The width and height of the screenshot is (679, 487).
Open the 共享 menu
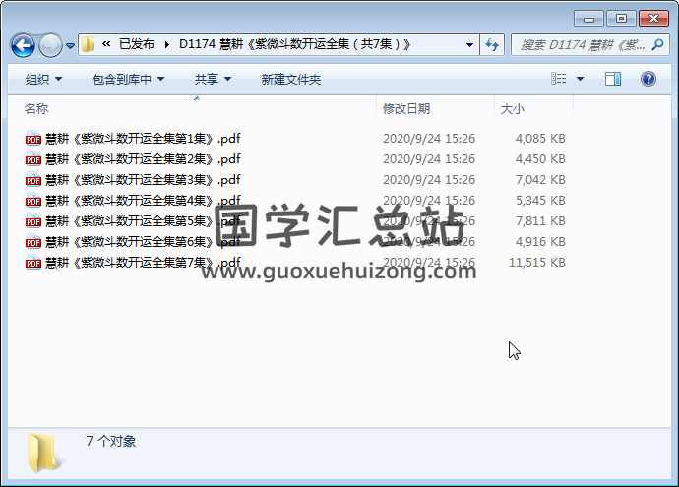(x=213, y=80)
